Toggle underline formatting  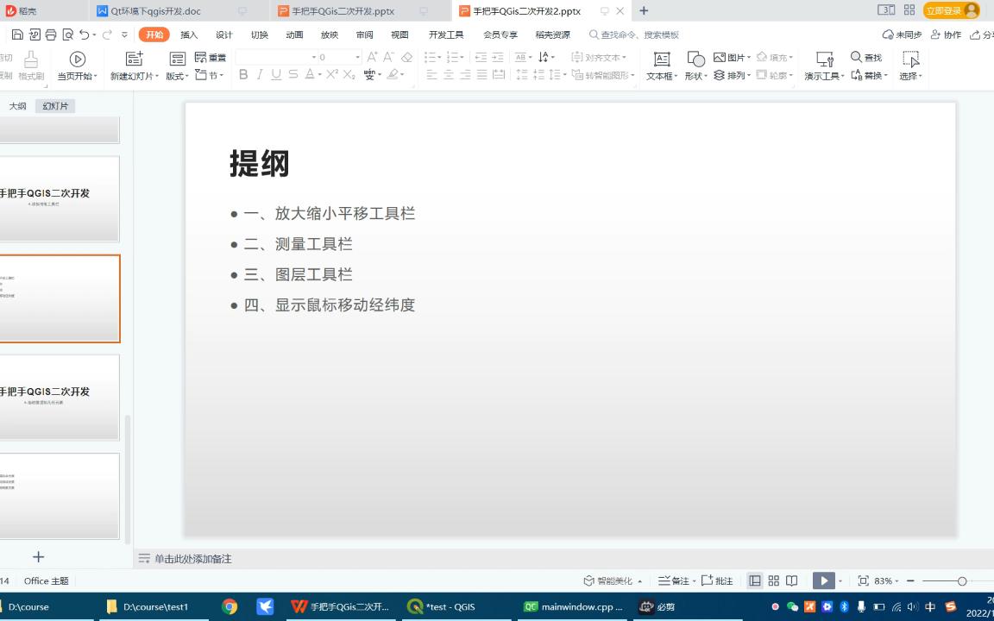point(274,75)
